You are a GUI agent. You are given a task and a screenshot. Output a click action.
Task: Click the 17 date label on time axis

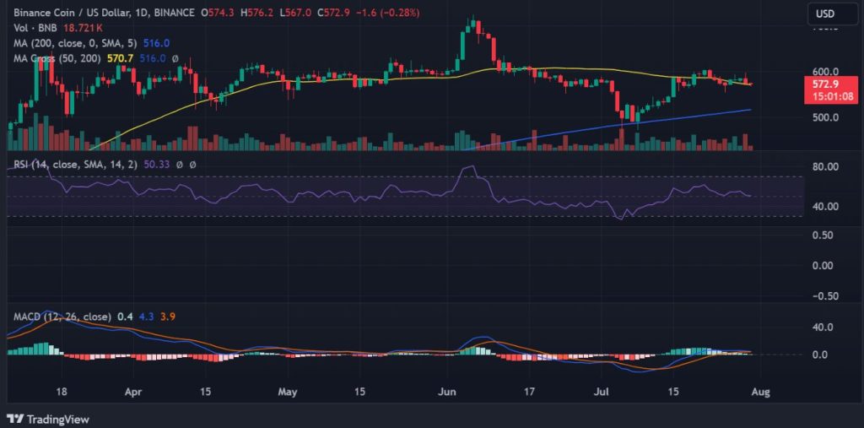[529, 393]
